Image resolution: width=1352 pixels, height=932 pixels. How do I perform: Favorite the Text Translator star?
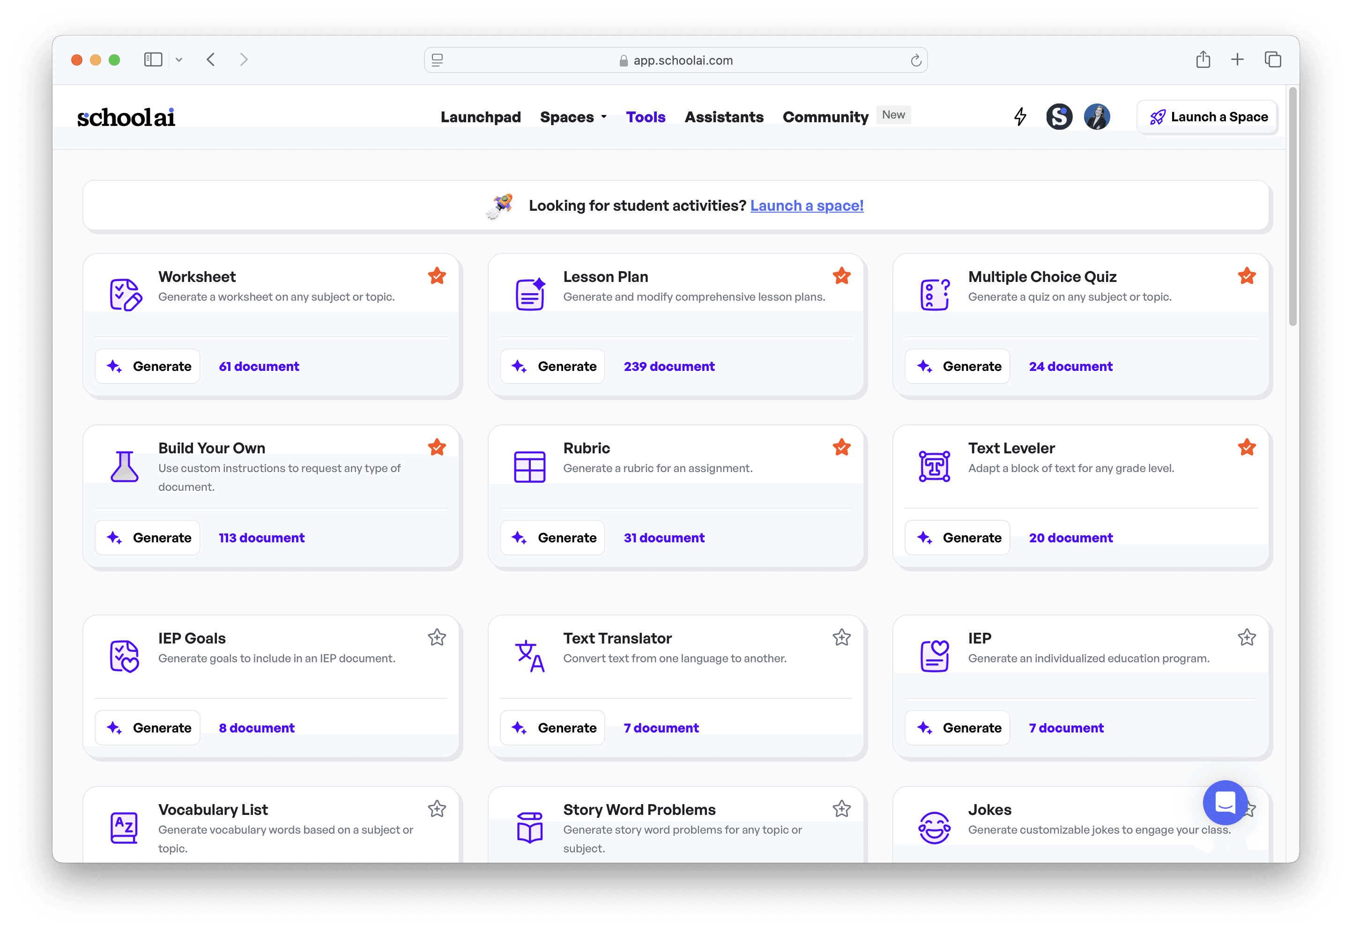tap(841, 638)
